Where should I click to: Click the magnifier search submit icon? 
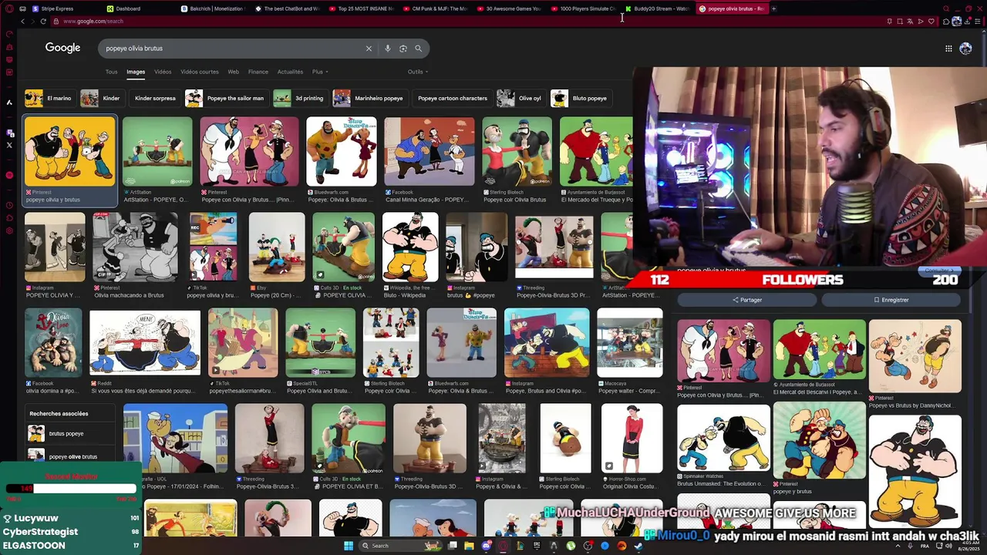tap(419, 49)
